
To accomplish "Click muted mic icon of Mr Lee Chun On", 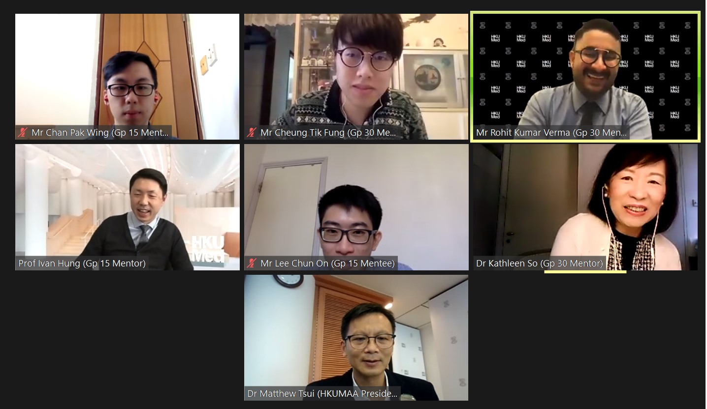I will point(252,263).
